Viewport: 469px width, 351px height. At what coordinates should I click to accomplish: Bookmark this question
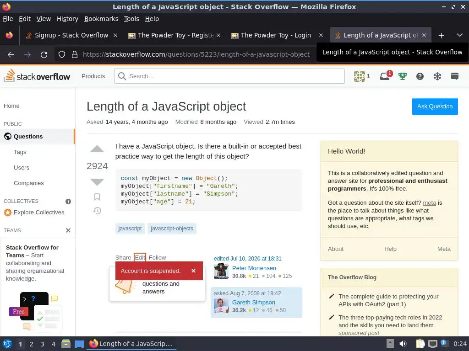tap(97, 197)
